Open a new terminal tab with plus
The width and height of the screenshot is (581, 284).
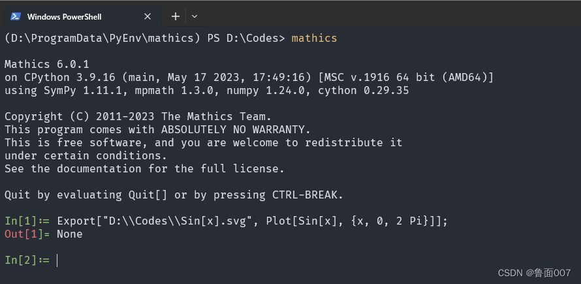[176, 16]
